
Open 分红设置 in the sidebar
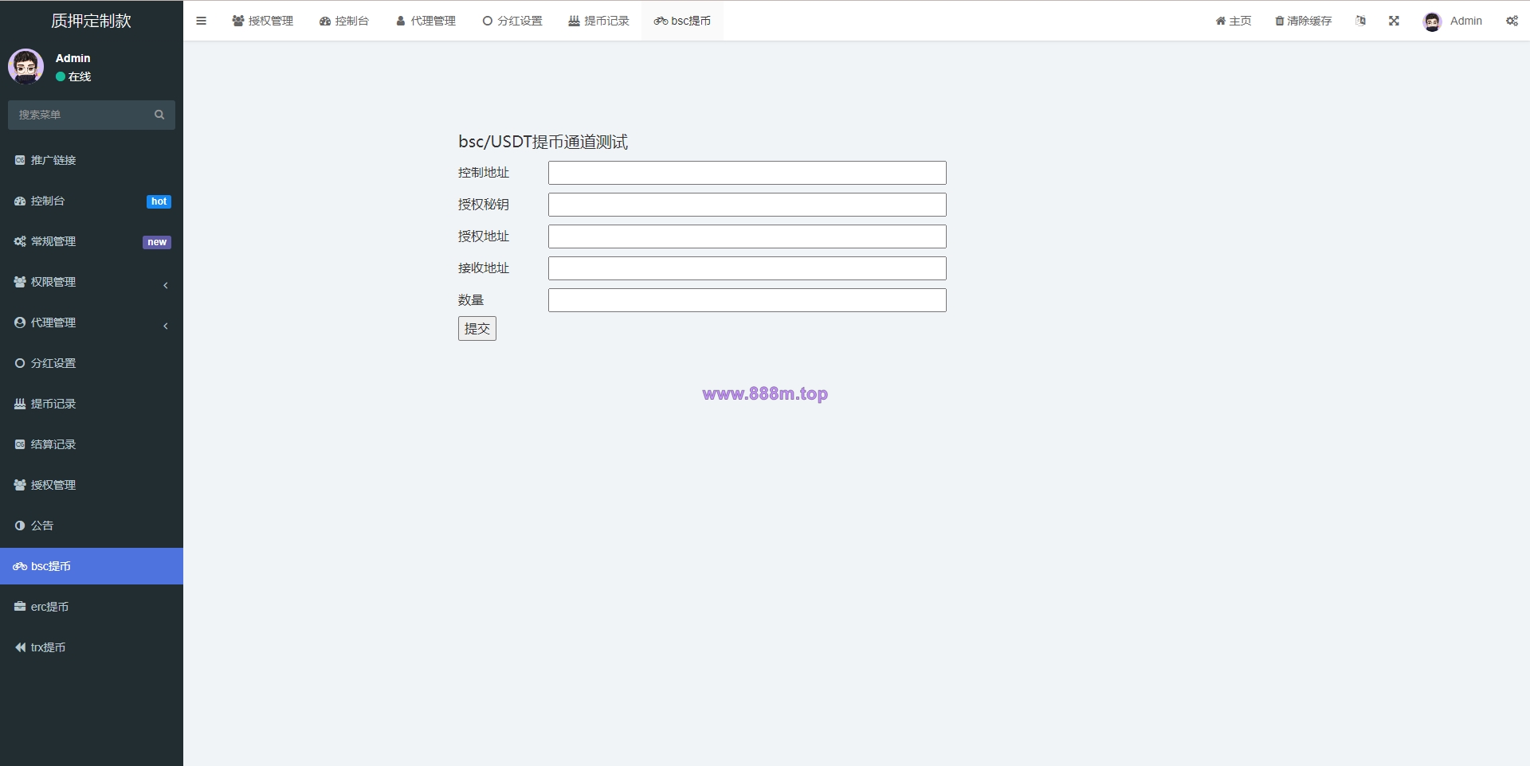click(x=92, y=363)
